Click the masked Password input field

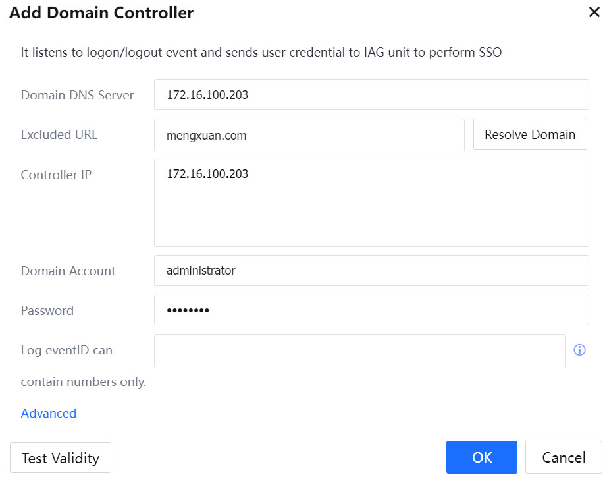tap(371, 310)
